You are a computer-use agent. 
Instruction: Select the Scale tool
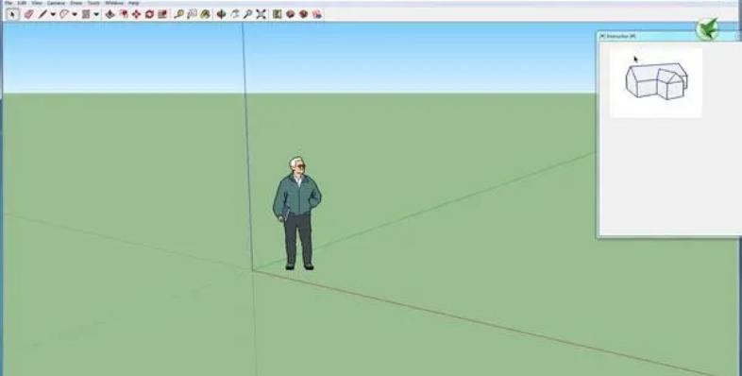click(x=162, y=14)
